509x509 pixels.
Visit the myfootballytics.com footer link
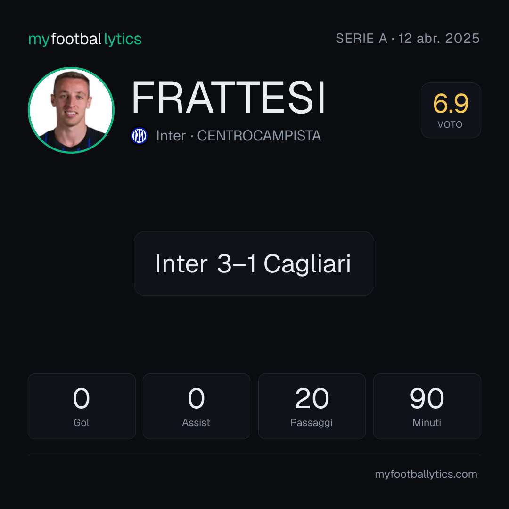(426, 474)
